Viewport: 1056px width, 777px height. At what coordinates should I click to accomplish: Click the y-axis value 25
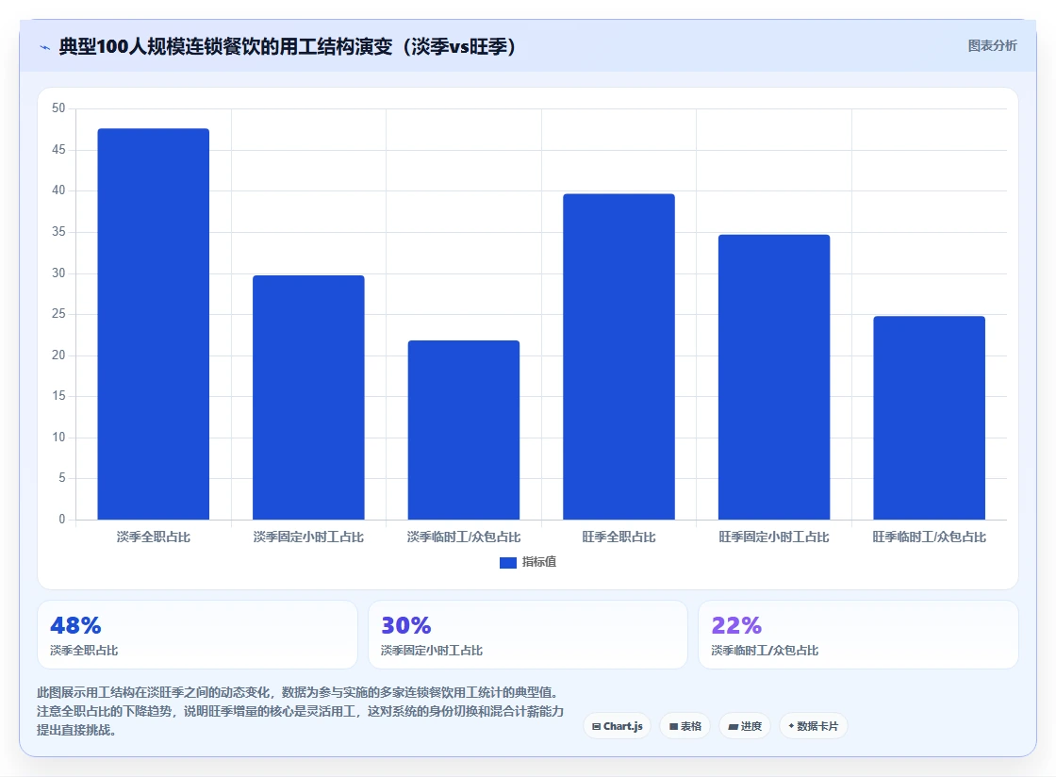coord(58,314)
